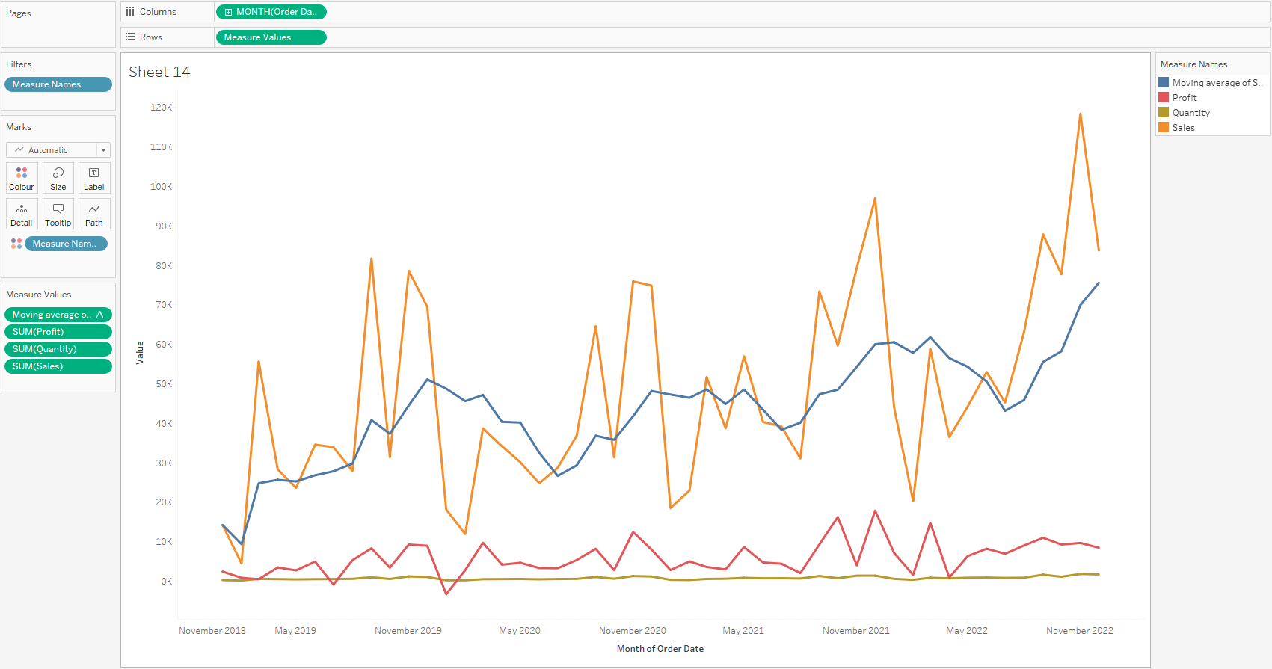Open the Path marks card
Screen dimensions: 1272x669
[94, 214]
